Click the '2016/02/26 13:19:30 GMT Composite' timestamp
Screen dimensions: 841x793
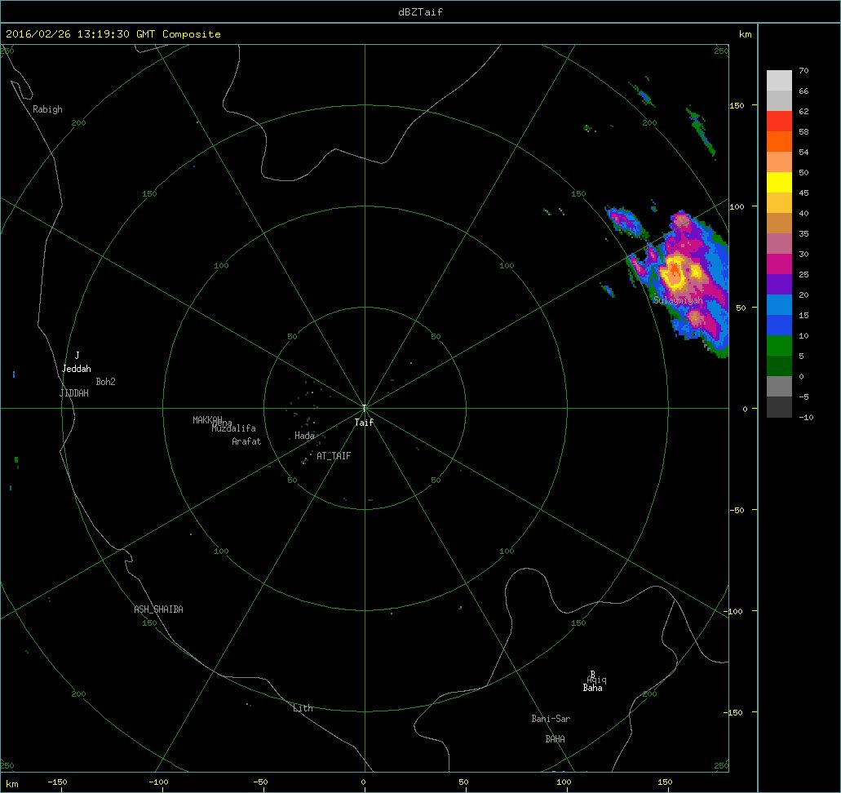pyautogui.click(x=113, y=33)
